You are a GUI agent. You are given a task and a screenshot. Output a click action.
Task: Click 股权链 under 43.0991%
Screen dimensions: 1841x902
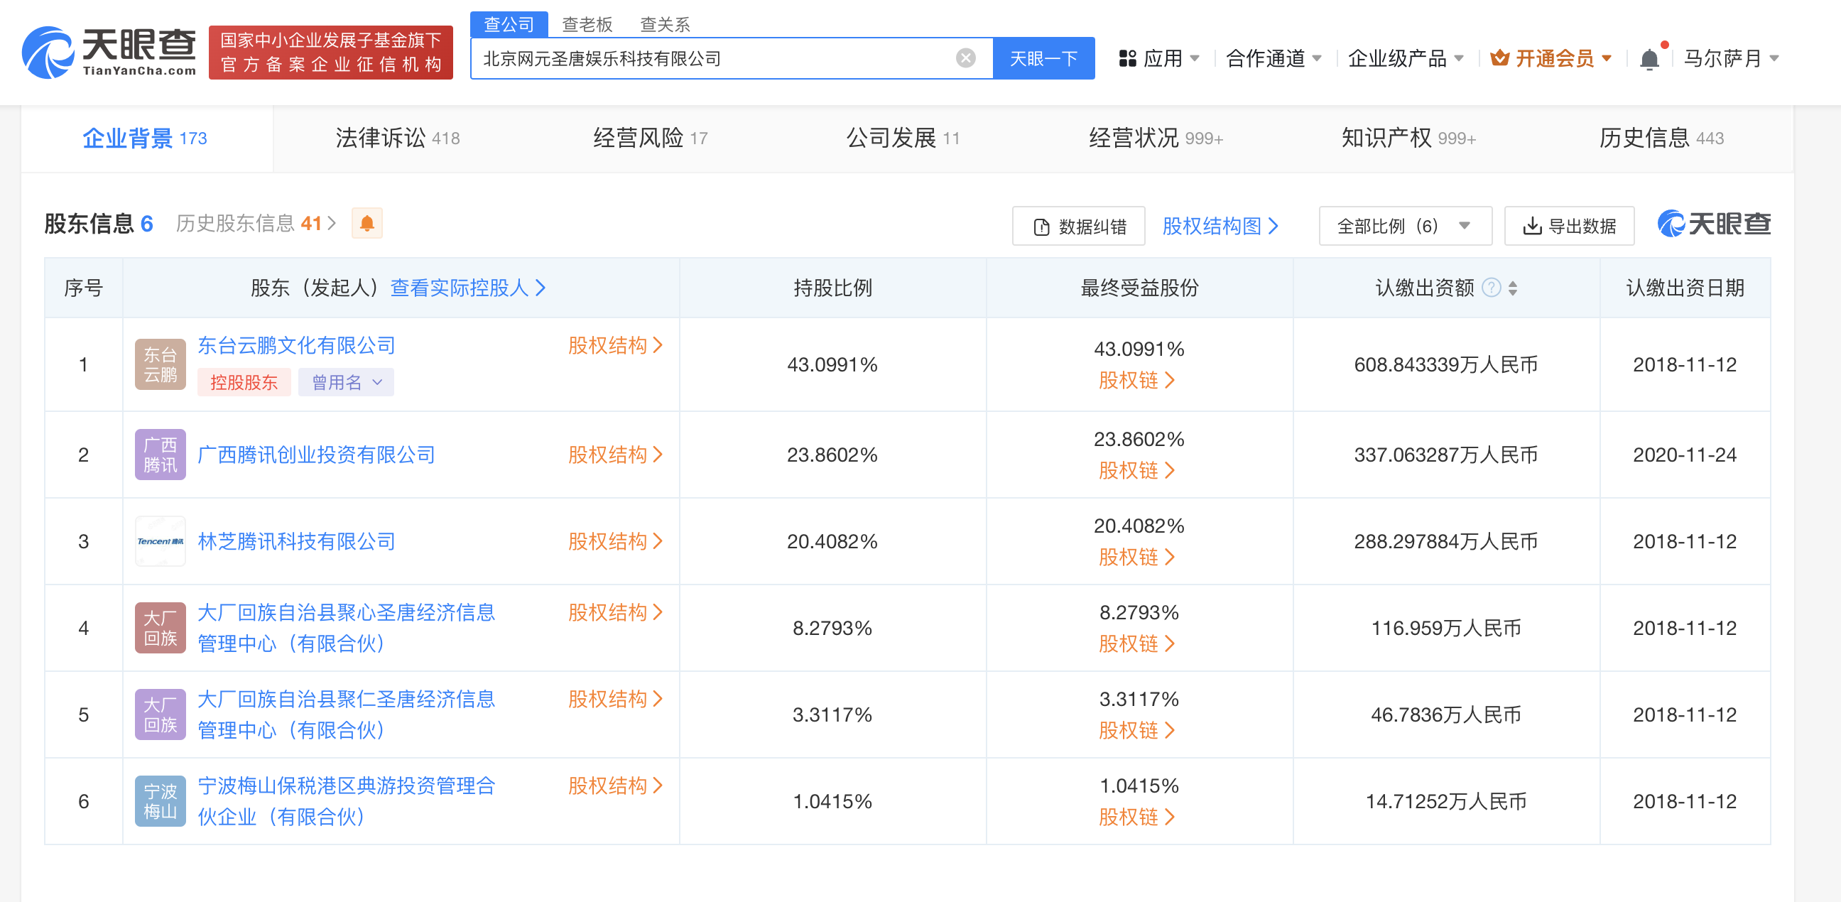tap(1136, 380)
